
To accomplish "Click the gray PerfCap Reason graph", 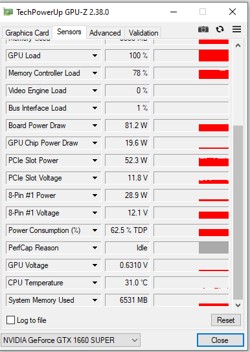I will pyautogui.click(x=191, y=248).
